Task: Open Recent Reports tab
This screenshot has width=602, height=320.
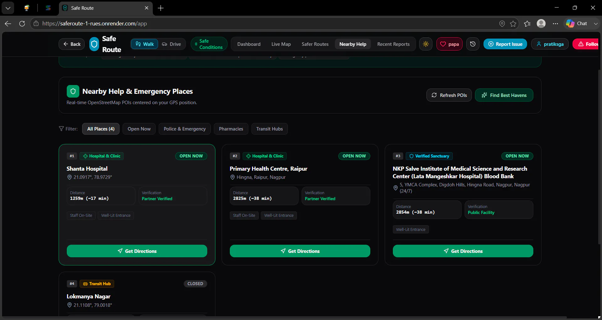Action: (x=393, y=44)
